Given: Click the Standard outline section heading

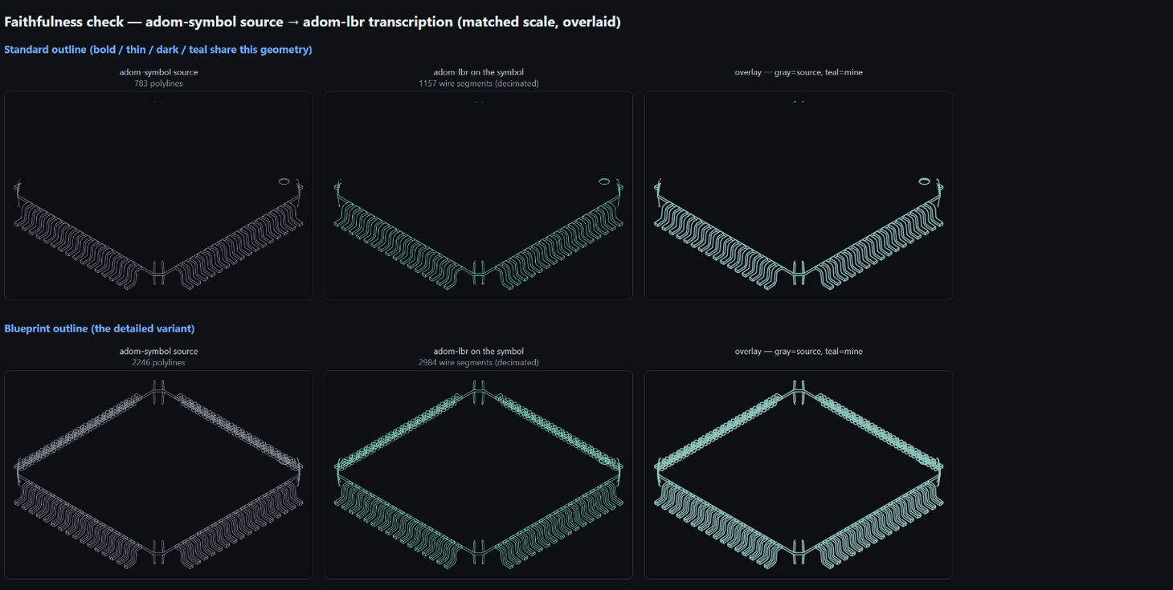Looking at the screenshot, I should click(x=158, y=50).
